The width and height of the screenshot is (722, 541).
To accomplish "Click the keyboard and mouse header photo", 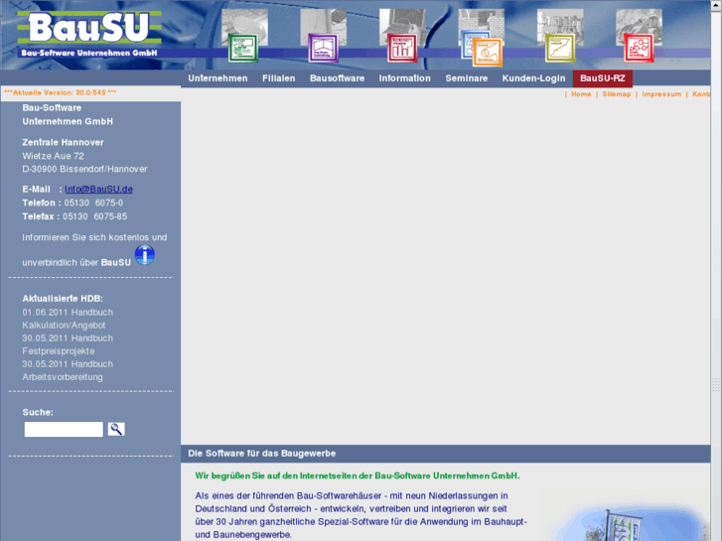I will pos(244,21).
